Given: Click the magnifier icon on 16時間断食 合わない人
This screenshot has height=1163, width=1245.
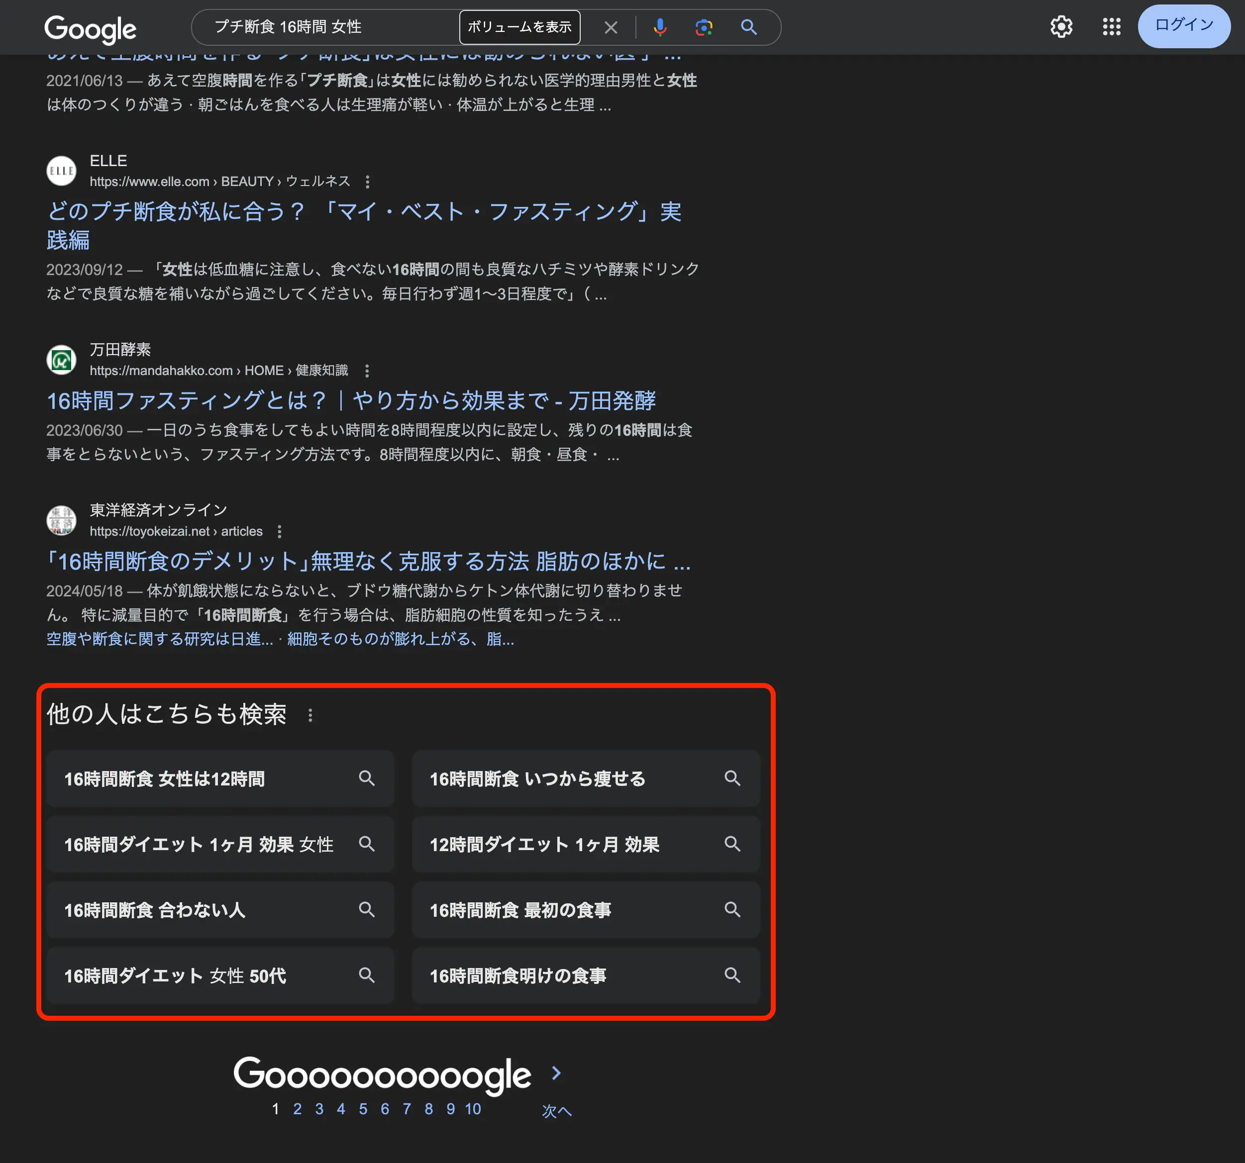Looking at the screenshot, I should coord(367,910).
